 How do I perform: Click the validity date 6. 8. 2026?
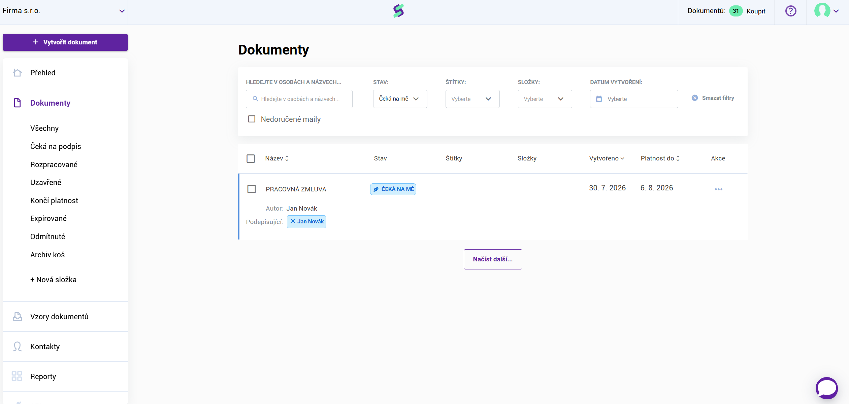point(657,188)
